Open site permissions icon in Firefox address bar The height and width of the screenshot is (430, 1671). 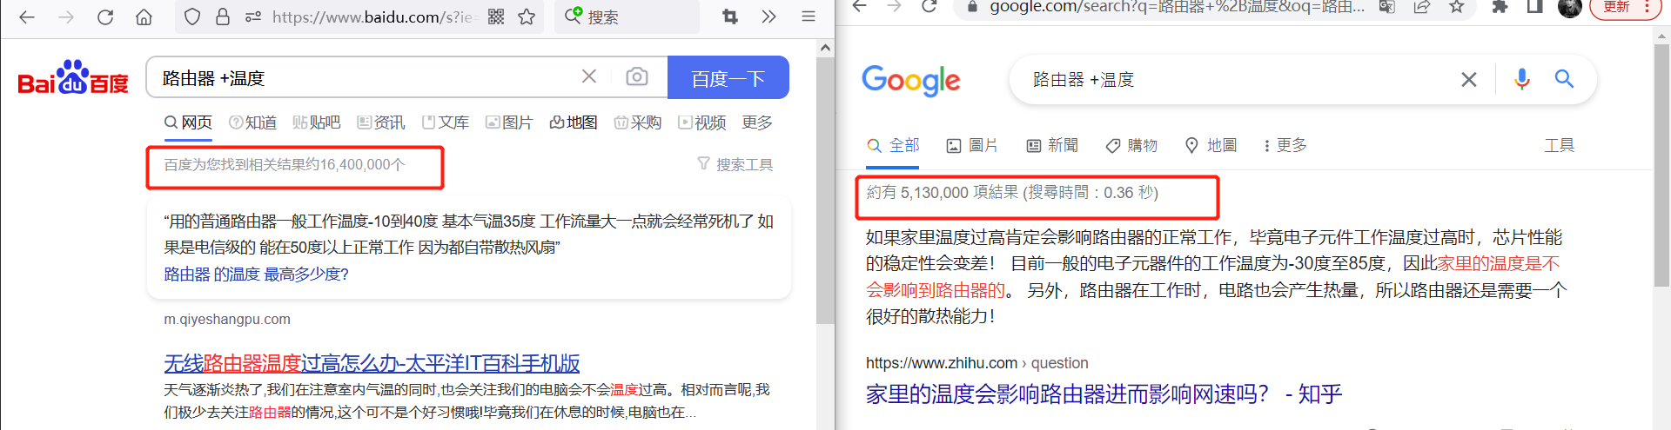click(x=252, y=17)
